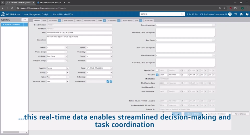Click the search magnifier in IMC010 box
The height and width of the screenshot is (135, 250).
coord(183,14)
